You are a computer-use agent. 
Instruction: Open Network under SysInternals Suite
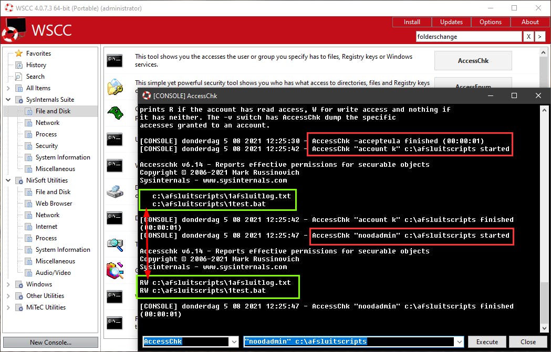pyautogui.click(x=47, y=123)
